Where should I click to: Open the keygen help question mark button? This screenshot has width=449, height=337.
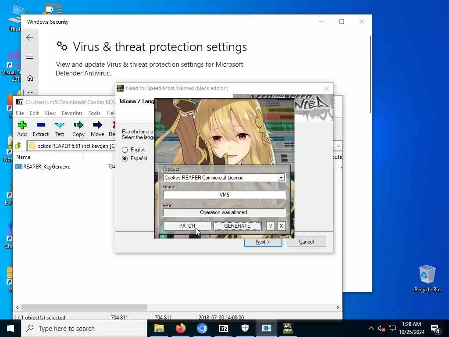point(270,226)
